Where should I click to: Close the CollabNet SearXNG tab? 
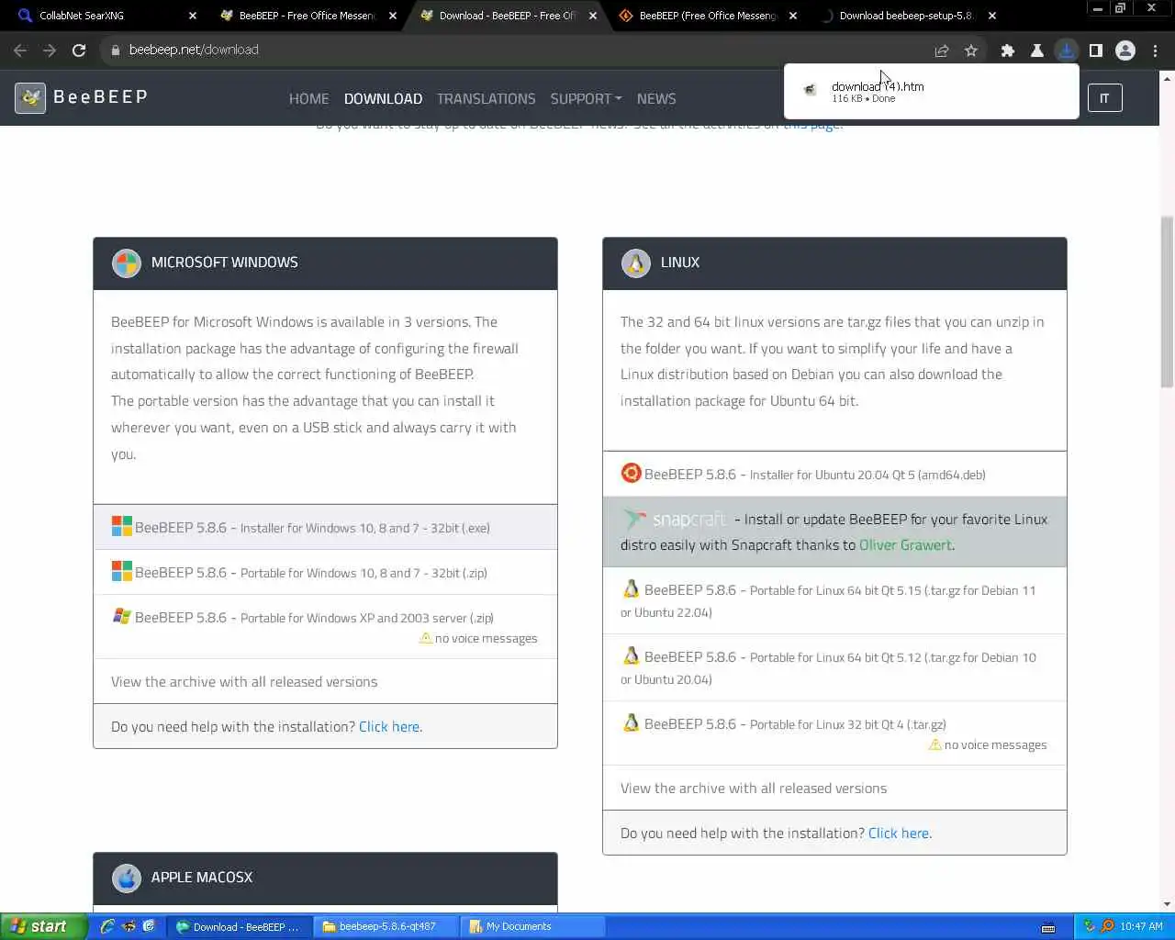pyautogui.click(x=193, y=16)
